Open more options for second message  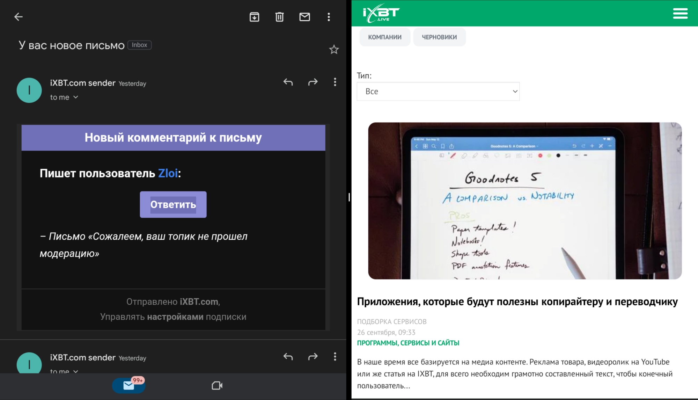(x=335, y=357)
